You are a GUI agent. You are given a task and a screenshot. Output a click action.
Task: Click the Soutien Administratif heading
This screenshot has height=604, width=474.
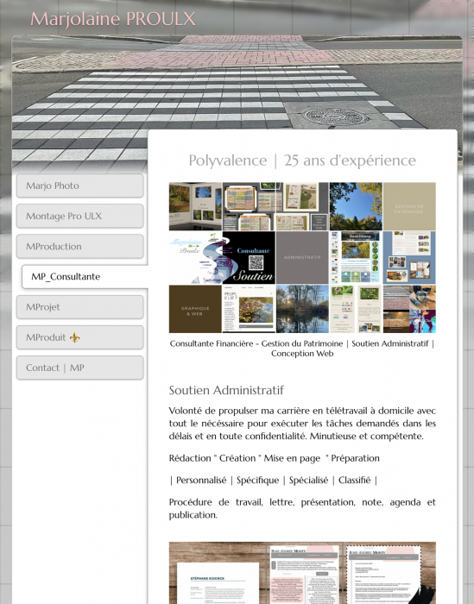click(x=226, y=390)
